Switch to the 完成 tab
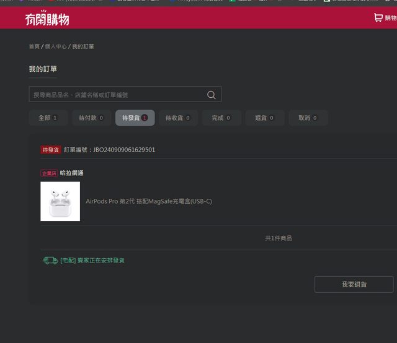 click(x=221, y=118)
